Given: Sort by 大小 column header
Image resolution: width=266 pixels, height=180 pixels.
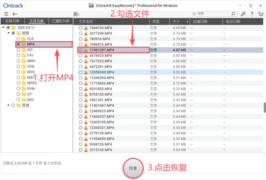Looking at the screenshot, I should tap(180, 21).
